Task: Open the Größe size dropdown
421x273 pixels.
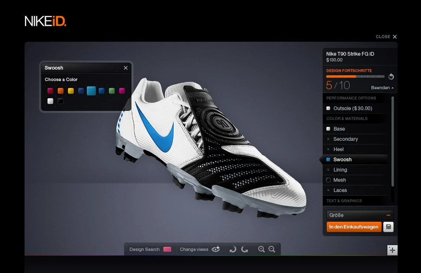Action: (x=360, y=215)
